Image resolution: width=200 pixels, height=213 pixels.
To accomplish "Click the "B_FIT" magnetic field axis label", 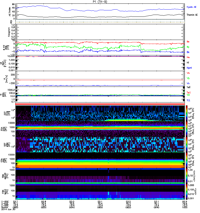I will [x=6, y=48].
